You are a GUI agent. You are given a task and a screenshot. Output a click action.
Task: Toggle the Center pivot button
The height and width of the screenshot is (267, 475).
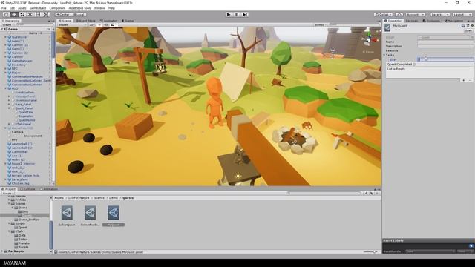tap(63, 15)
